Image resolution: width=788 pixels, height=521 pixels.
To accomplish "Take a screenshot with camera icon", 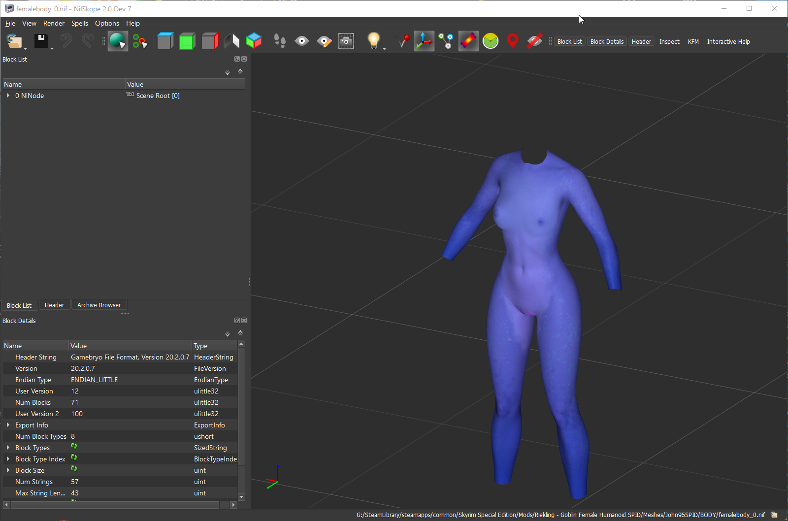I will (x=346, y=41).
